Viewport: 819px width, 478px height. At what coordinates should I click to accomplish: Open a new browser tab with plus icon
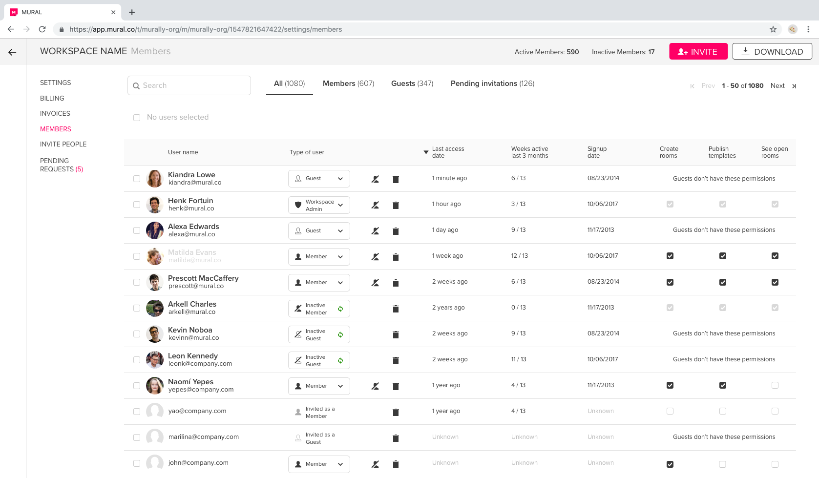pos(132,12)
